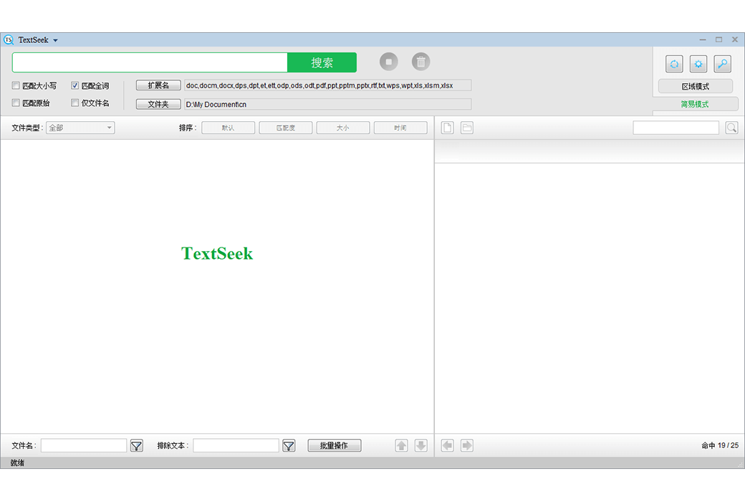Open the 文件类型 dropdown showing 全部
The image size is (745, 502).
(80, 128)
